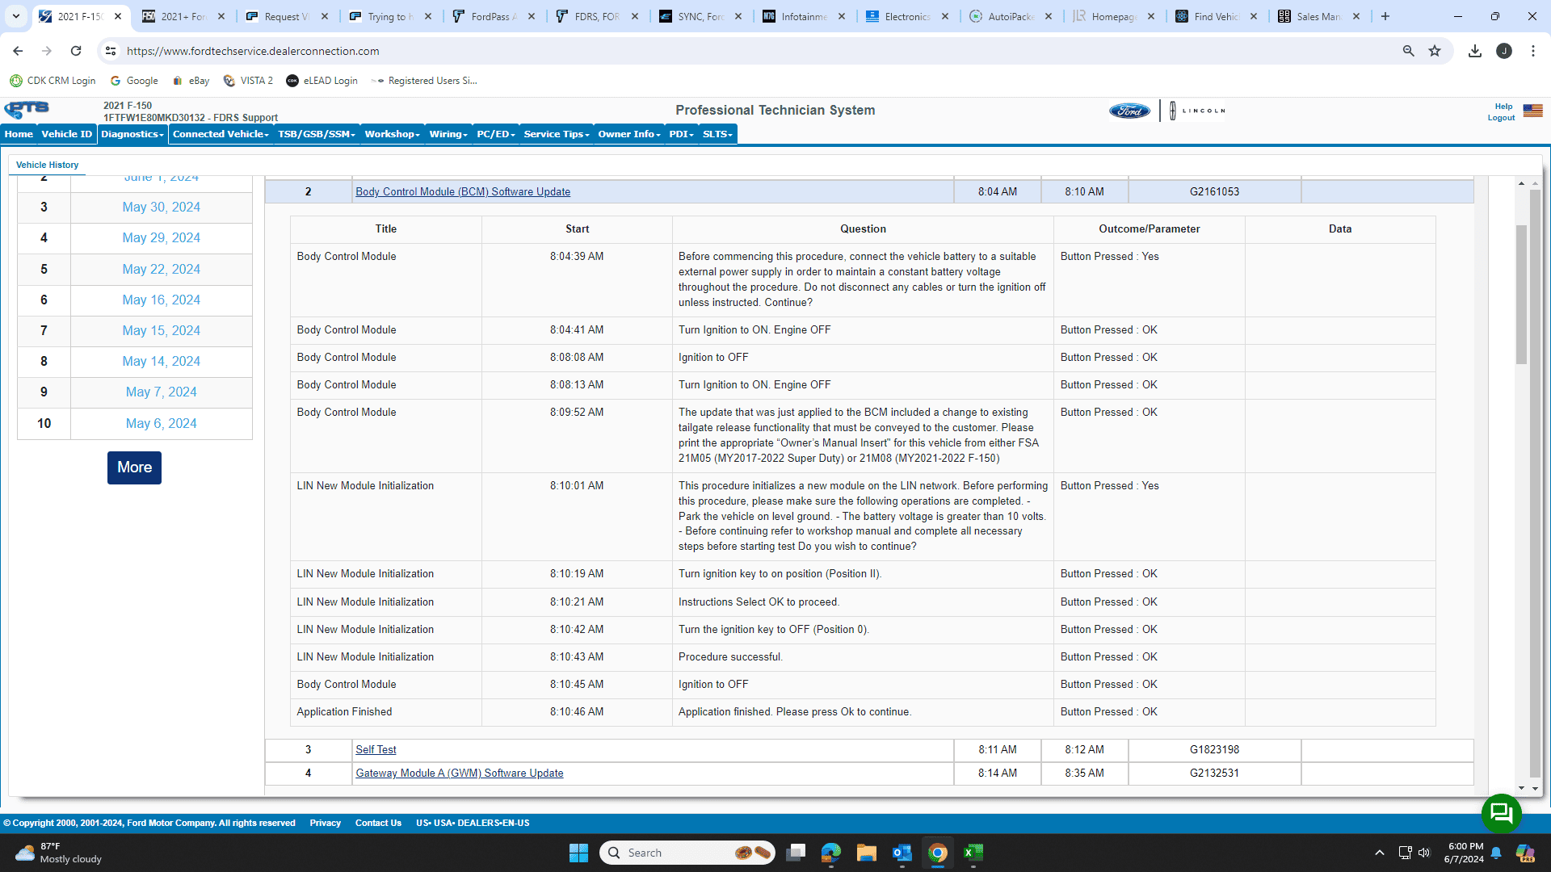Open the May 22, 2024 history entry
This screenshot has height=872, width=1551.
click(161, 269)
